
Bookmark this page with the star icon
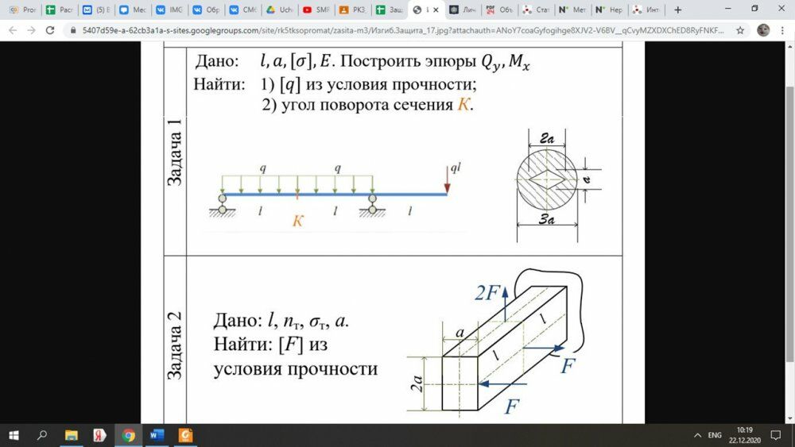740,30
